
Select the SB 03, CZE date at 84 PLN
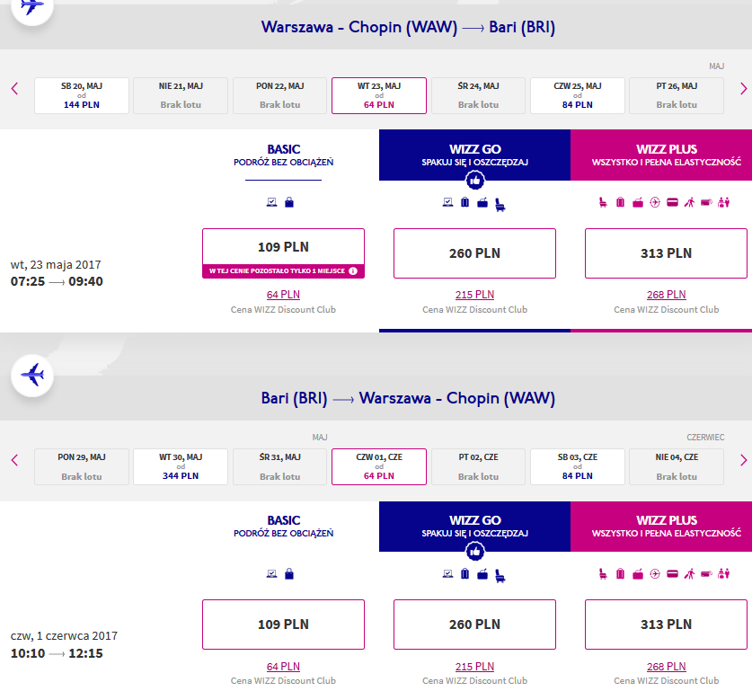[x=578, y=466]
